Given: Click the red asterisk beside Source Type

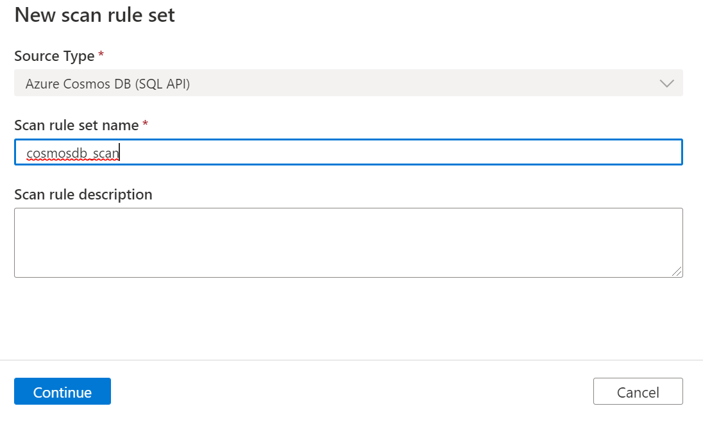Looking at the screenshot, I should pos(101,56).
